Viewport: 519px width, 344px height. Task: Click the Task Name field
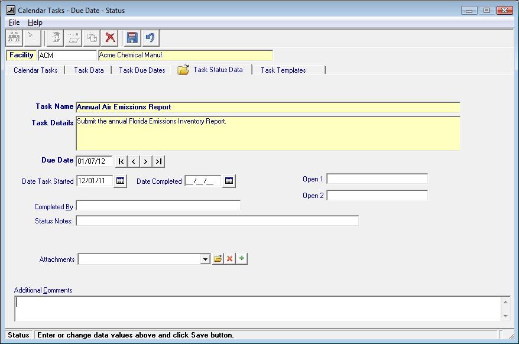click(268, 107)
